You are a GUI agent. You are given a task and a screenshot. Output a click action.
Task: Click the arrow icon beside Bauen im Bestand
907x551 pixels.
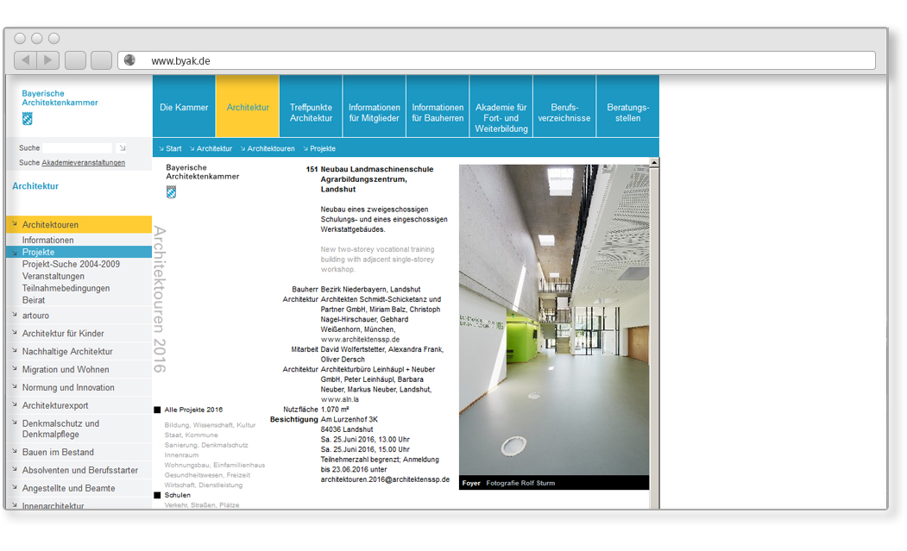[x=13, y=452]
